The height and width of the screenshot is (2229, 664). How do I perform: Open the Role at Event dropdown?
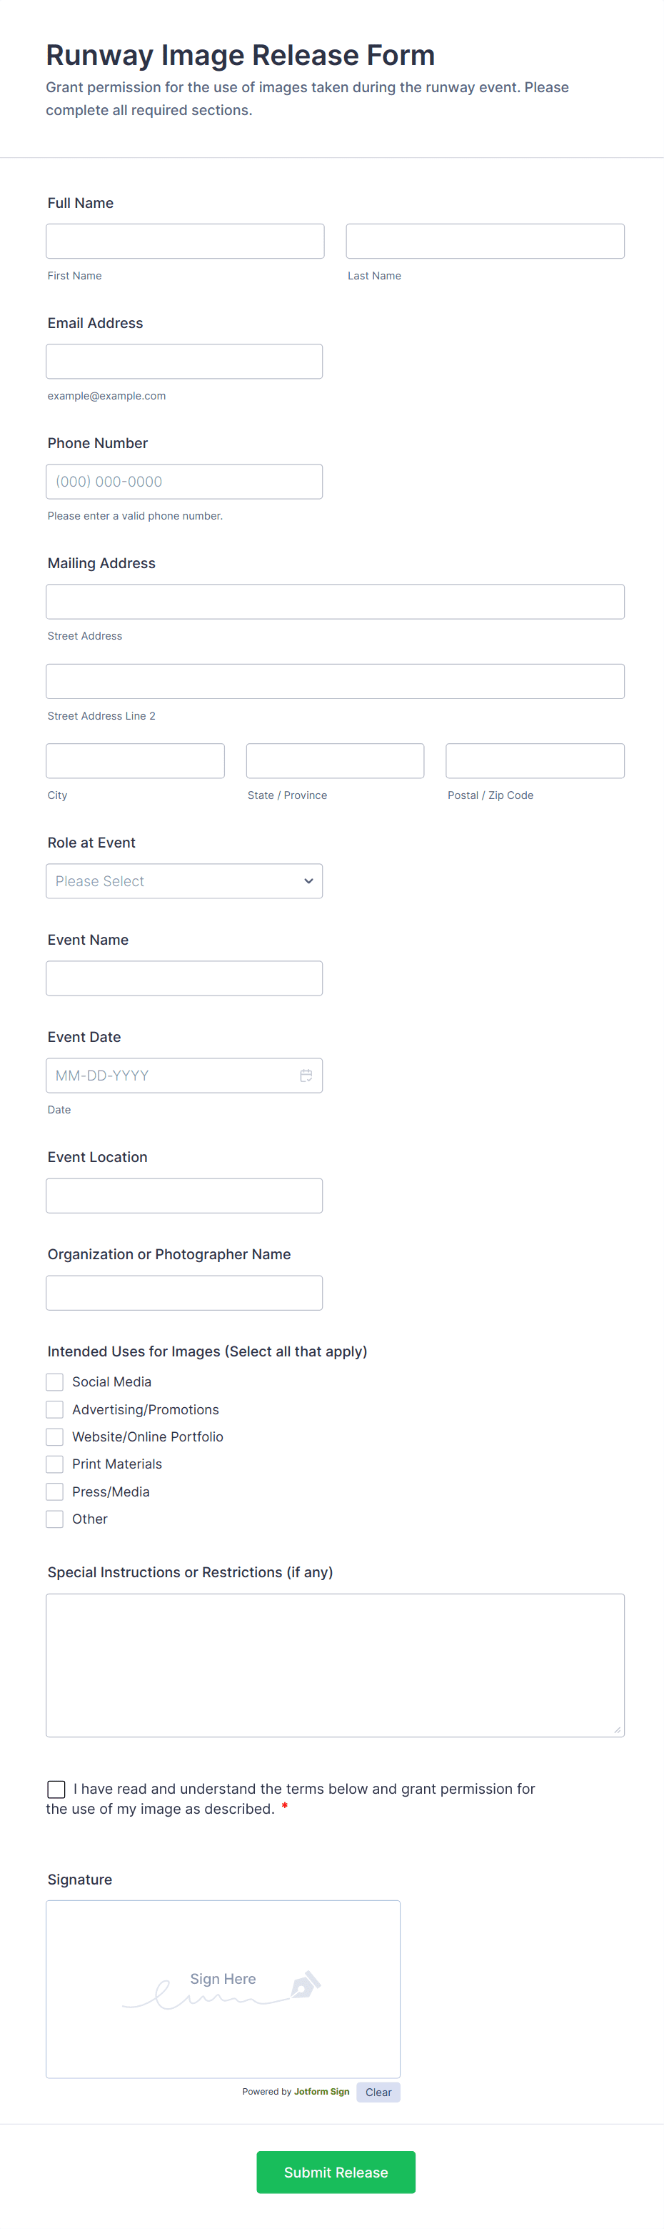point(184,881)
